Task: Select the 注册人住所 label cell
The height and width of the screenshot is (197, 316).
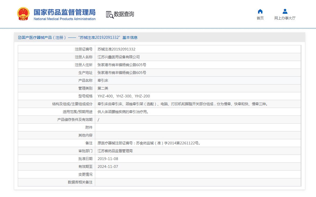Action: click(x=56, y=65)
